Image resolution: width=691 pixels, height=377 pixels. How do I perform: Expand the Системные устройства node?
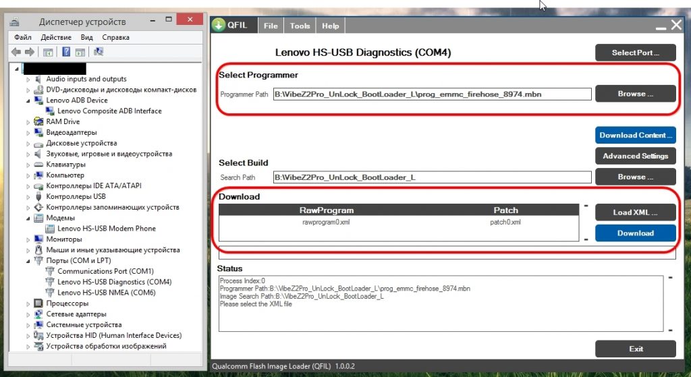click(28, 326)
